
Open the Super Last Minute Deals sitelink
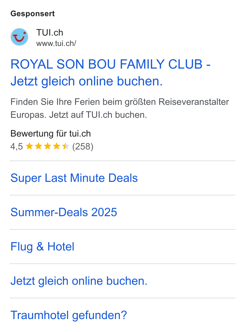pos(74,178)
